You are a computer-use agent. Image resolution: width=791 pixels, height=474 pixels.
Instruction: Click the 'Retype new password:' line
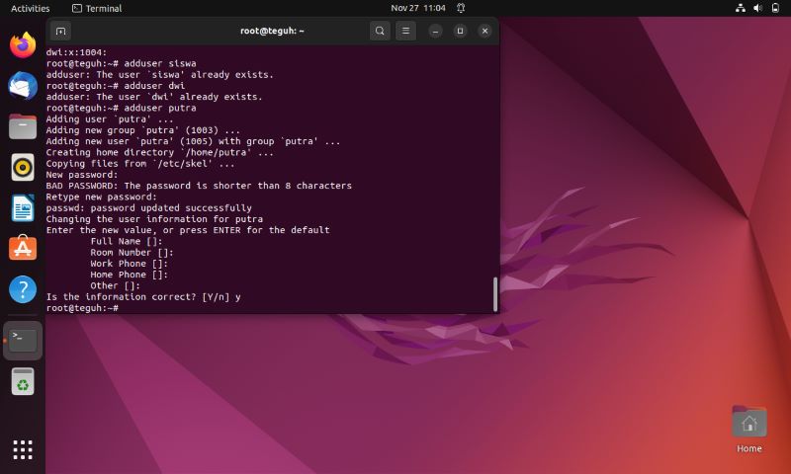click(102, 197)
